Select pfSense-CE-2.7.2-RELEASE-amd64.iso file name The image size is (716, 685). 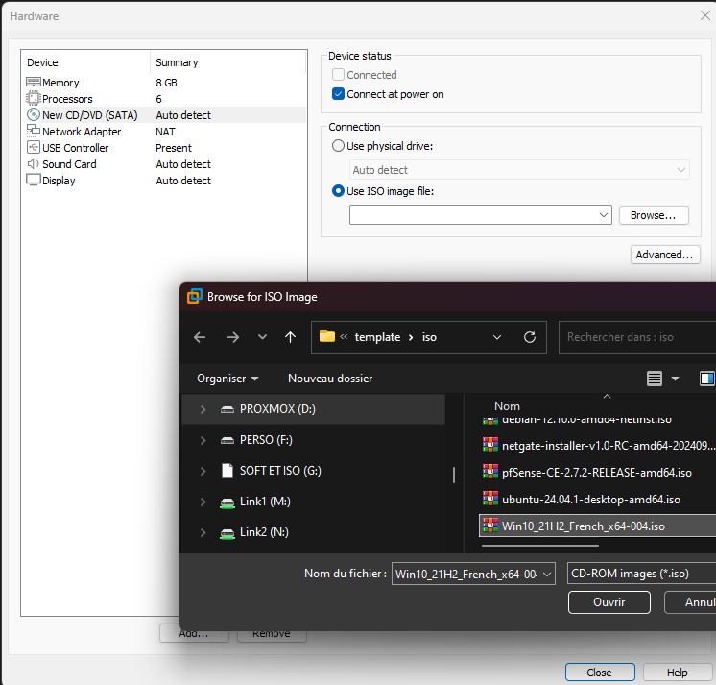click(x=597, y=473)
